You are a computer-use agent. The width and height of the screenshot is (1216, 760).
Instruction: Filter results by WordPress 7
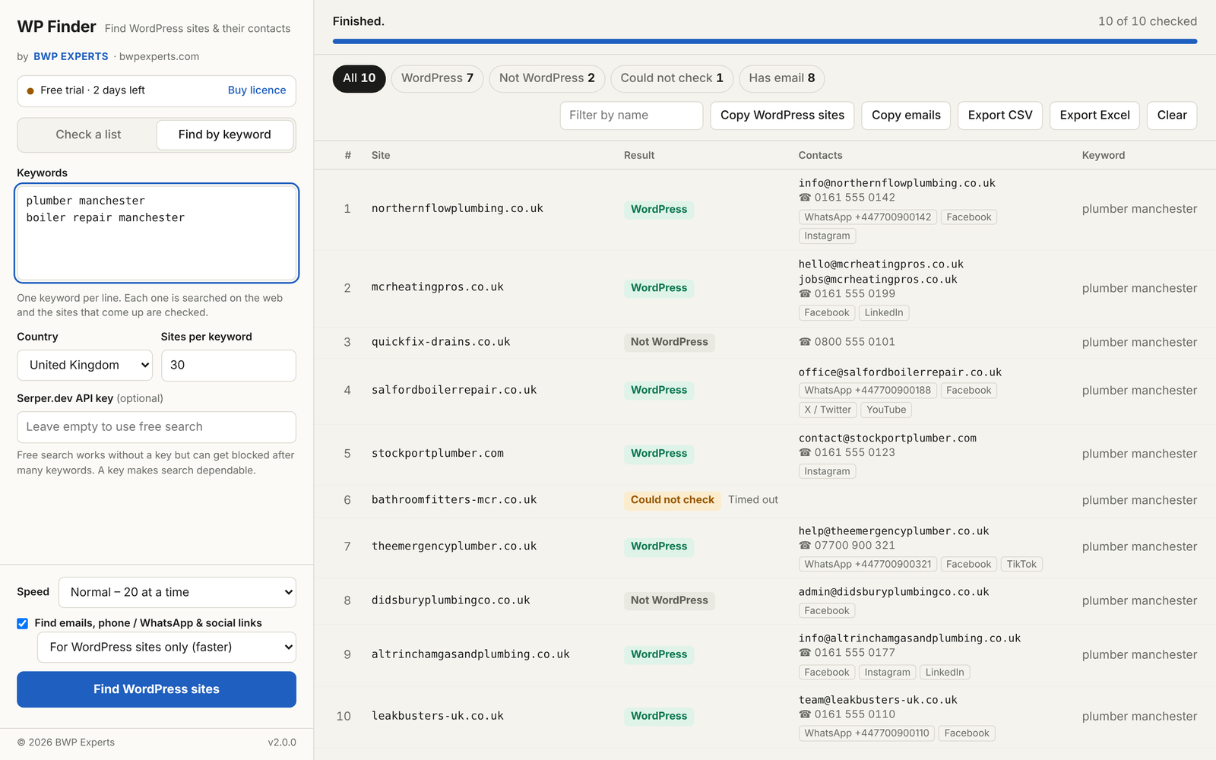point(437,78)
